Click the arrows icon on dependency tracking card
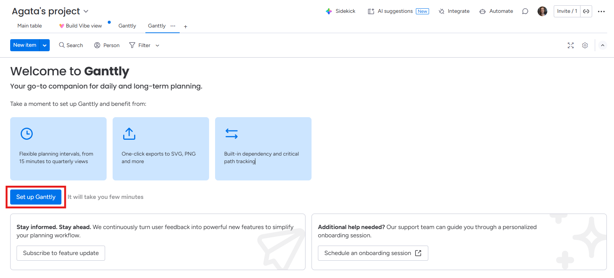 232,134
